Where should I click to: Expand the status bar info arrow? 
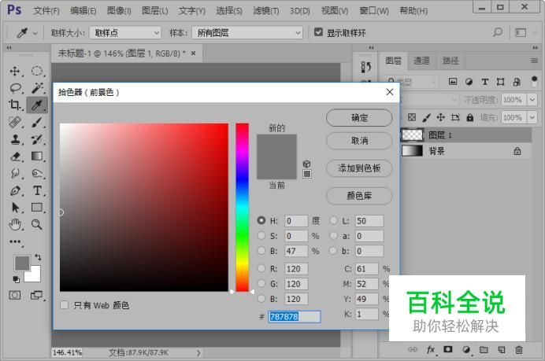click(x=198, y=352)
